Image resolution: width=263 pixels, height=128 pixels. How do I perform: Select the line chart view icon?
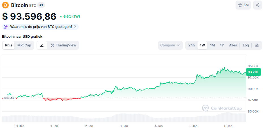(42, 45)
